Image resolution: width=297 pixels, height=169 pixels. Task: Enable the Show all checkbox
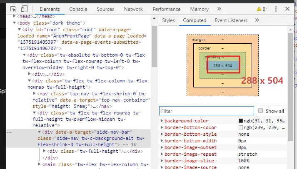261,111
